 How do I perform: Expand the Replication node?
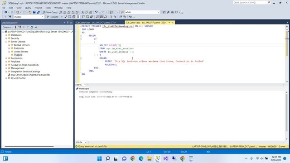click(6, 58)
